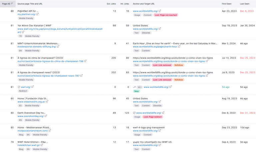
Task: Open euchol.best a-tigresa-do-clima-de-champawat-788 link
Action: click(x=50, y=61)
